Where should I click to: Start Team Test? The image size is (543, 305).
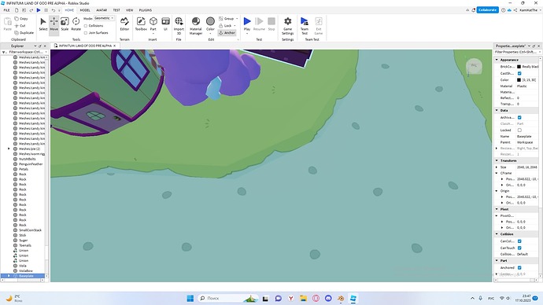[305, 25]
